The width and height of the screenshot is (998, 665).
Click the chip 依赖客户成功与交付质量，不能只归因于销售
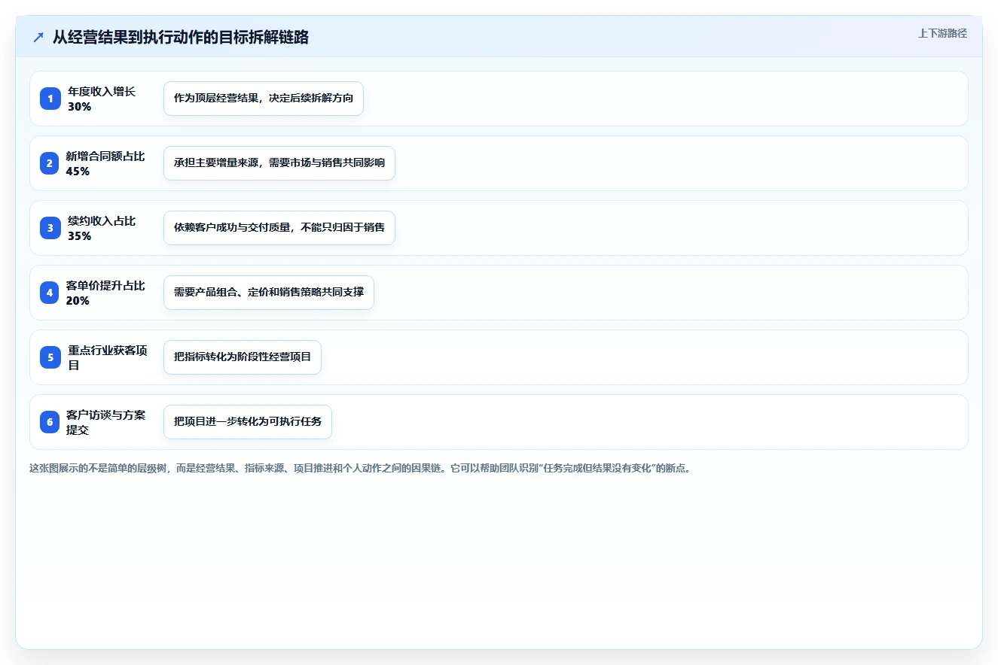click(279, 228)
